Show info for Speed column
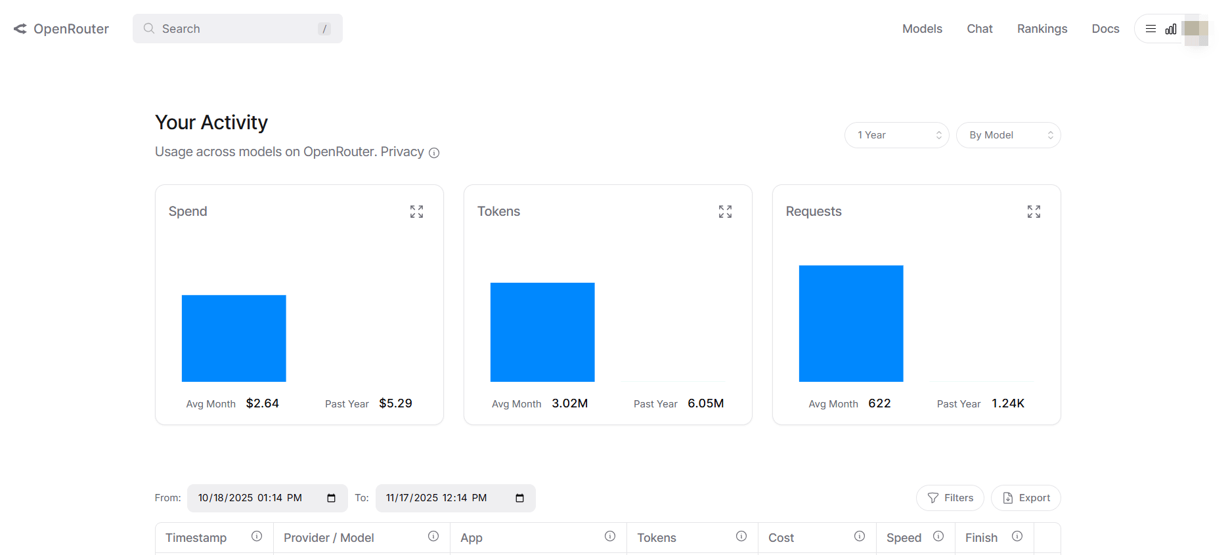This screenshot has width=1228, height=555. pyautogui.click(x=938, y=537)
